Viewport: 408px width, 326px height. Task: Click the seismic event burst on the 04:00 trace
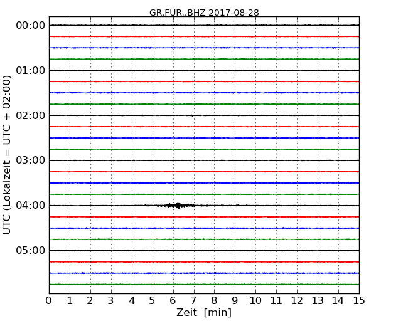click(178, 206)
